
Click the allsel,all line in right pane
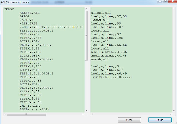[101, 13]
